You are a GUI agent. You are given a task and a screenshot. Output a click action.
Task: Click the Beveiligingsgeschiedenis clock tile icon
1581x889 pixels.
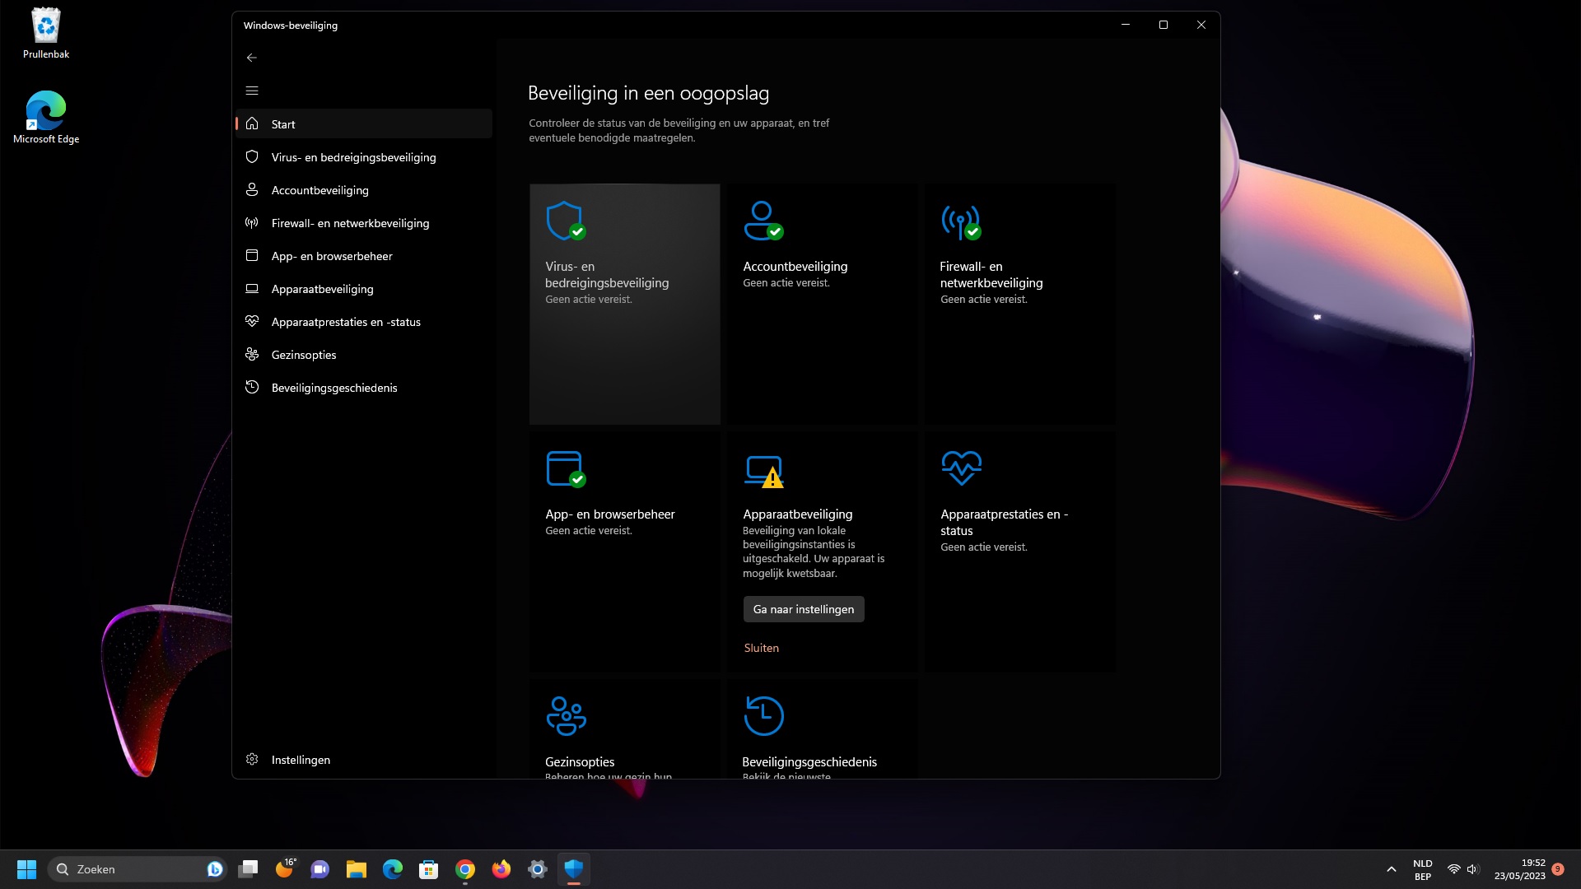pos(763,715)
